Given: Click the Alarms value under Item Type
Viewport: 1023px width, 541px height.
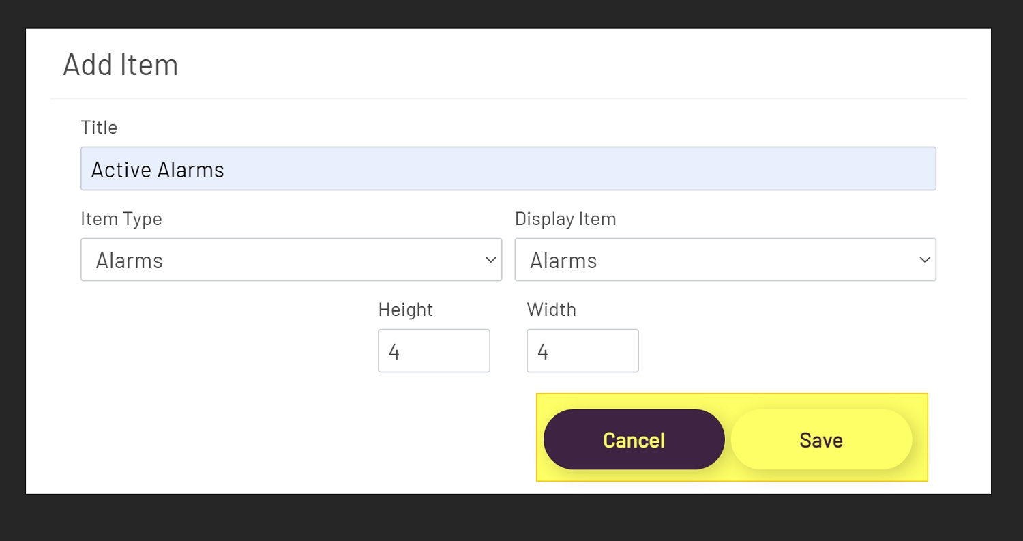Looking at the screenshot, I should (x=130, y=260).
